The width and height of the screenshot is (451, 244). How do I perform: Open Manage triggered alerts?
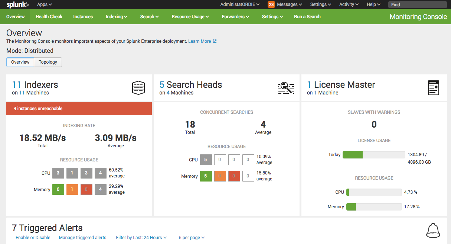[82, 237]
